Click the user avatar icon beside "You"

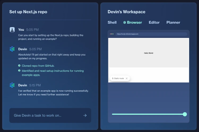click(x=12, y=29)
